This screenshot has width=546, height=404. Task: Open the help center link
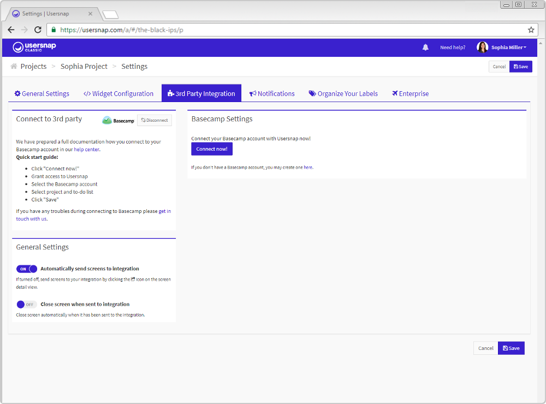[x=87, y=150]
